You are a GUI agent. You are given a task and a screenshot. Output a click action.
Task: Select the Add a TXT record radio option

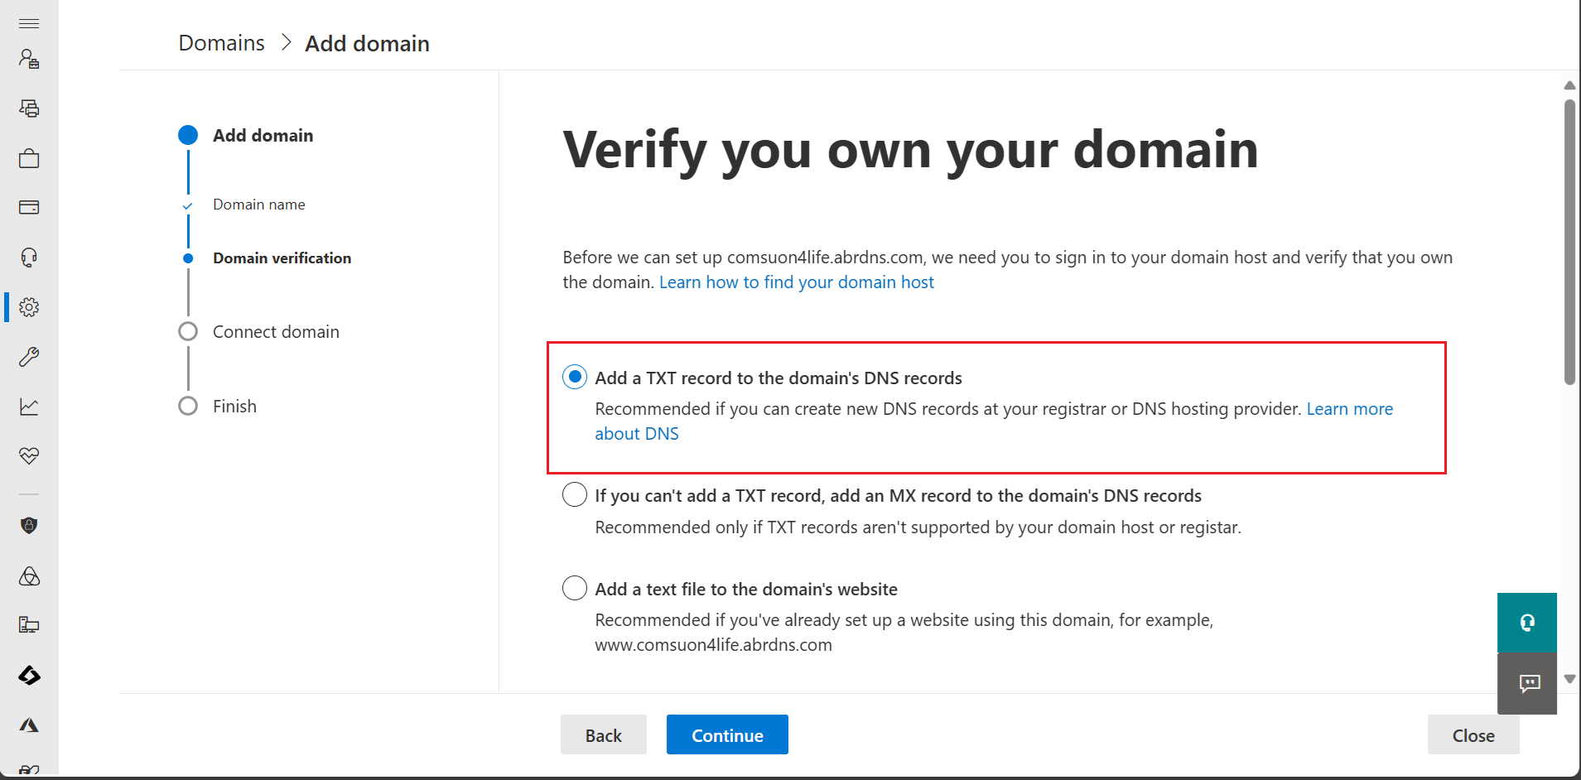pyautogui.click(x=575, y=377)
